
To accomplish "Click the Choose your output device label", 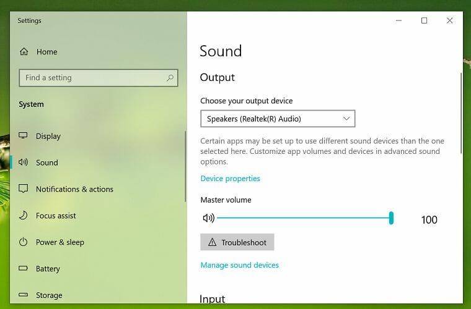I will 246,101.
